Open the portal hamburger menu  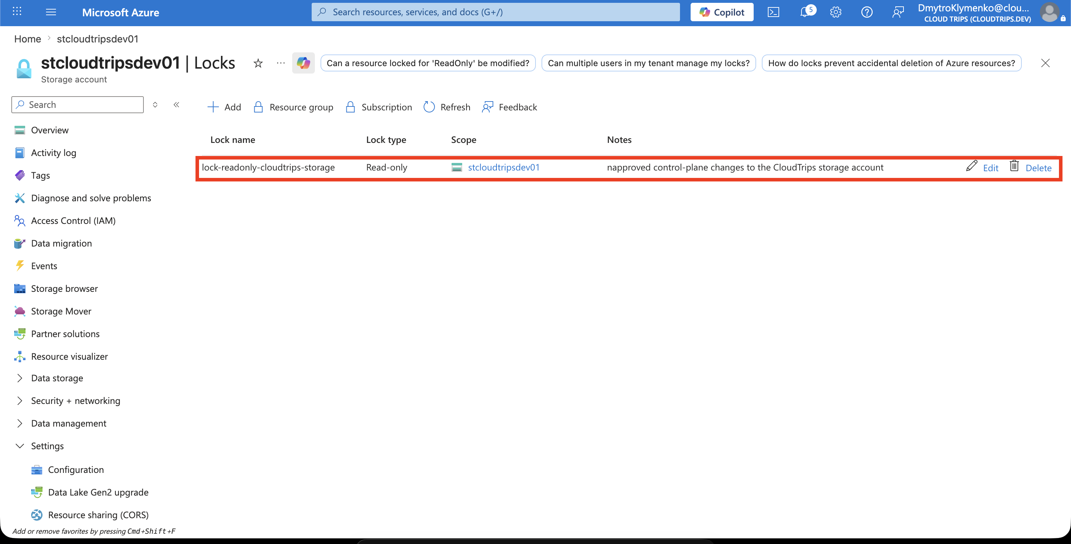click(x=51, y=12)
